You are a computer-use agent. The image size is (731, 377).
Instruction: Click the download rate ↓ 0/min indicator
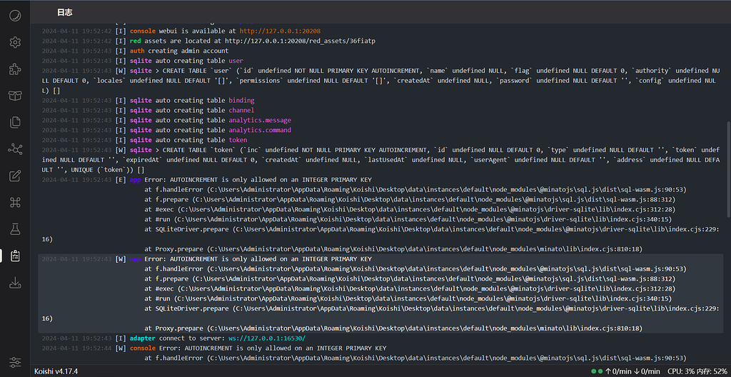(647, 371)
